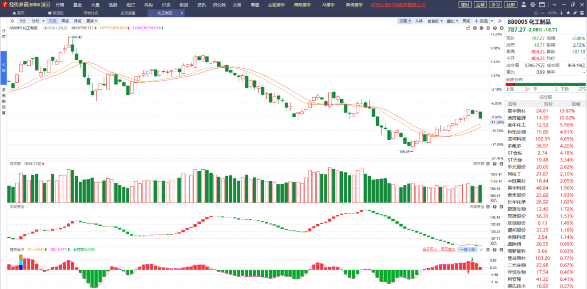The width and height of the screenshot is (587, 289).
Task: Open settings gear in title bar
Action: click(x=533, y=5)
